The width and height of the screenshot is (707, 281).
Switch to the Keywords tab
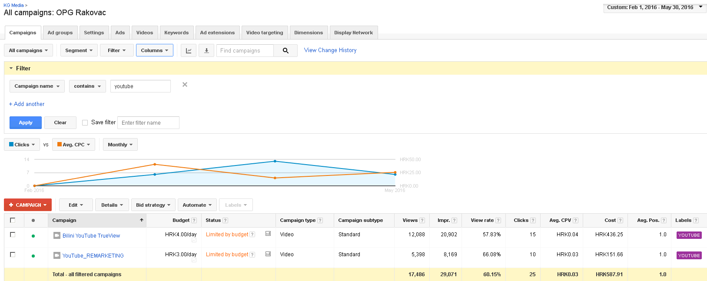176,33
